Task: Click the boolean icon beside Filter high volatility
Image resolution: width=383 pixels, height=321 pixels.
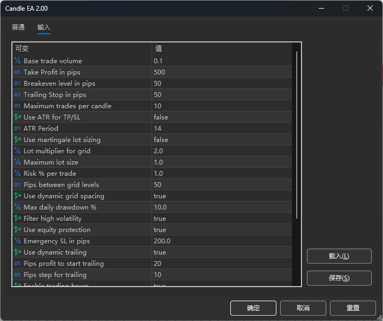Action: point(18,219)
